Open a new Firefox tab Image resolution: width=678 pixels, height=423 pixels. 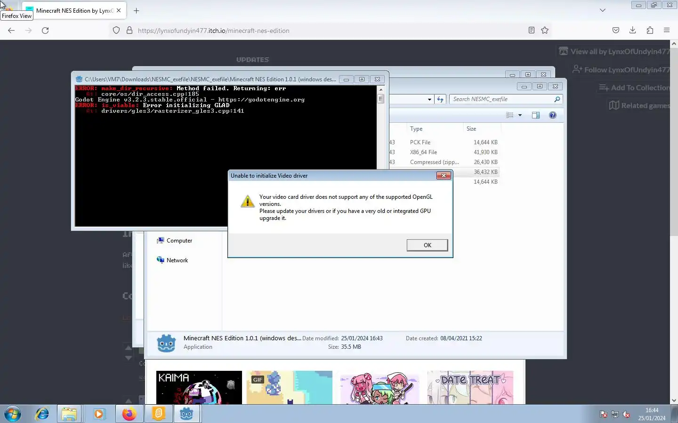pos(137,10)
